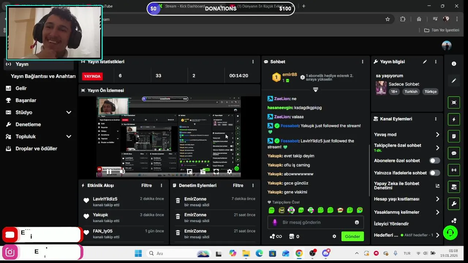Open OBS Studio from the taskbar
The image size is (468, 263).
coord(312,253)
